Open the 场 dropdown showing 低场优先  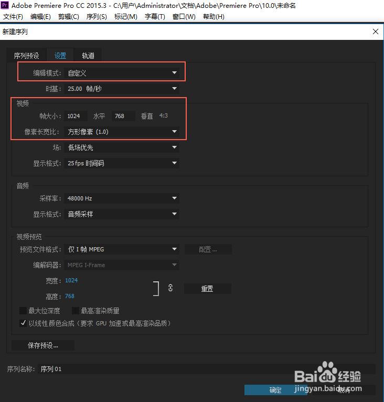pyautogui.click(x=122, y=147)
